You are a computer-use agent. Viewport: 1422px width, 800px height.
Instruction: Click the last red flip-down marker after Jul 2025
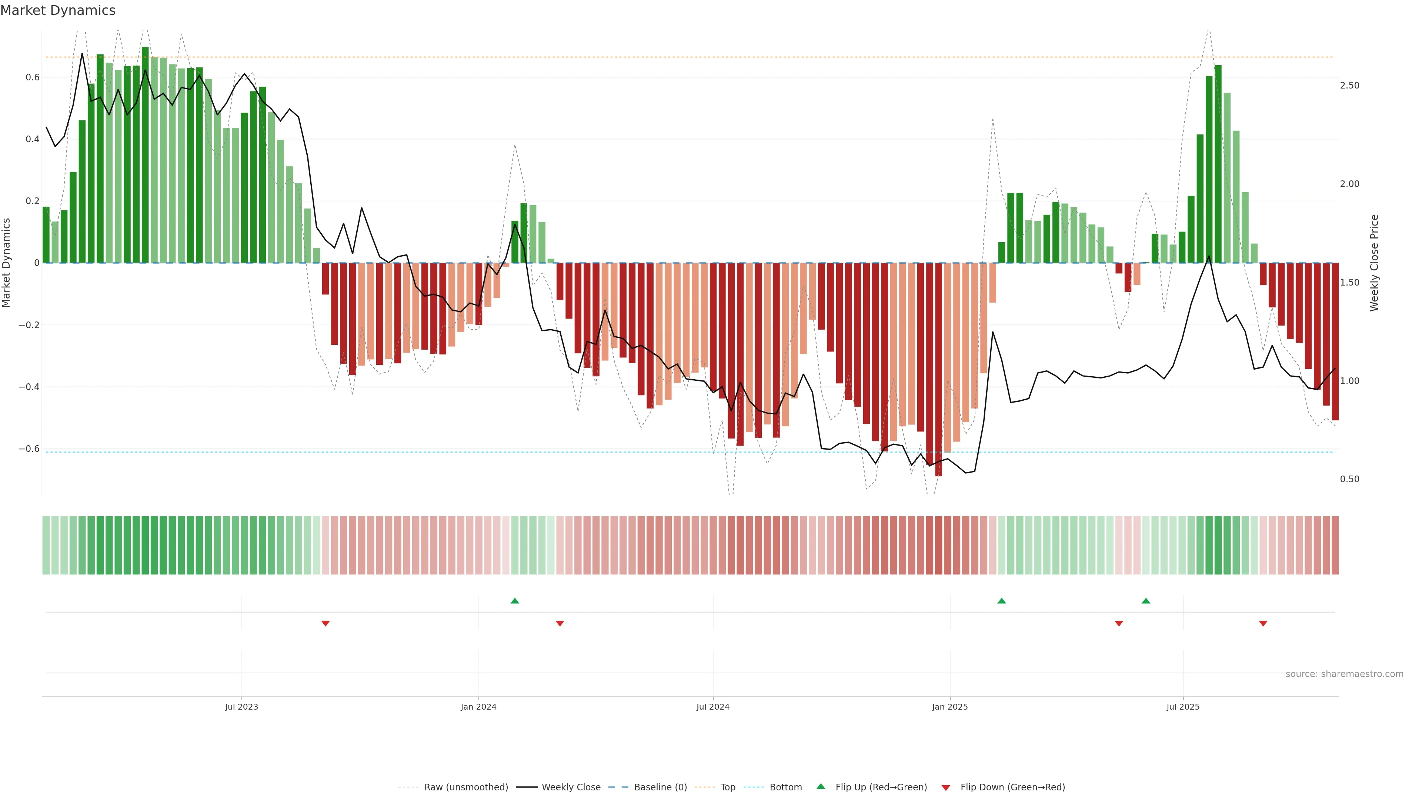[1263, 623]
